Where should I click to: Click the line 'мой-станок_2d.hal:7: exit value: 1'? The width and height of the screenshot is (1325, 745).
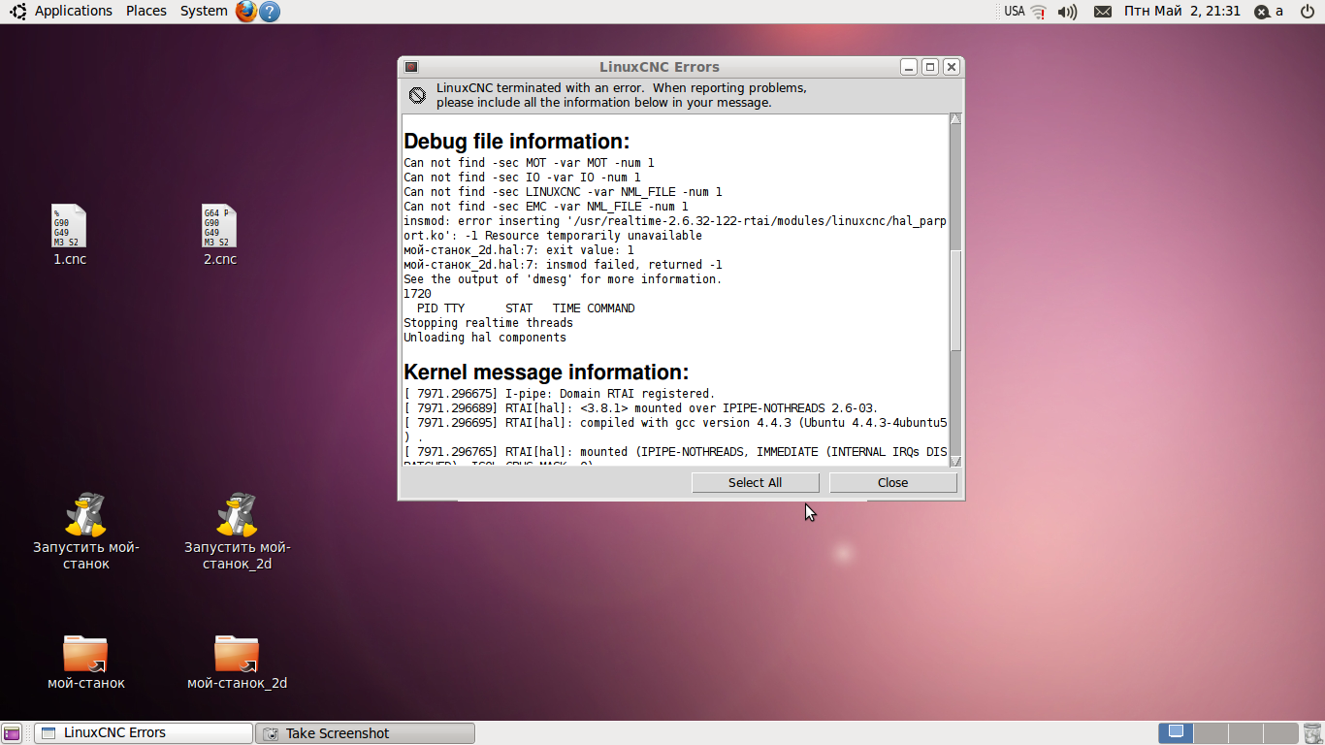coord(519,250)
